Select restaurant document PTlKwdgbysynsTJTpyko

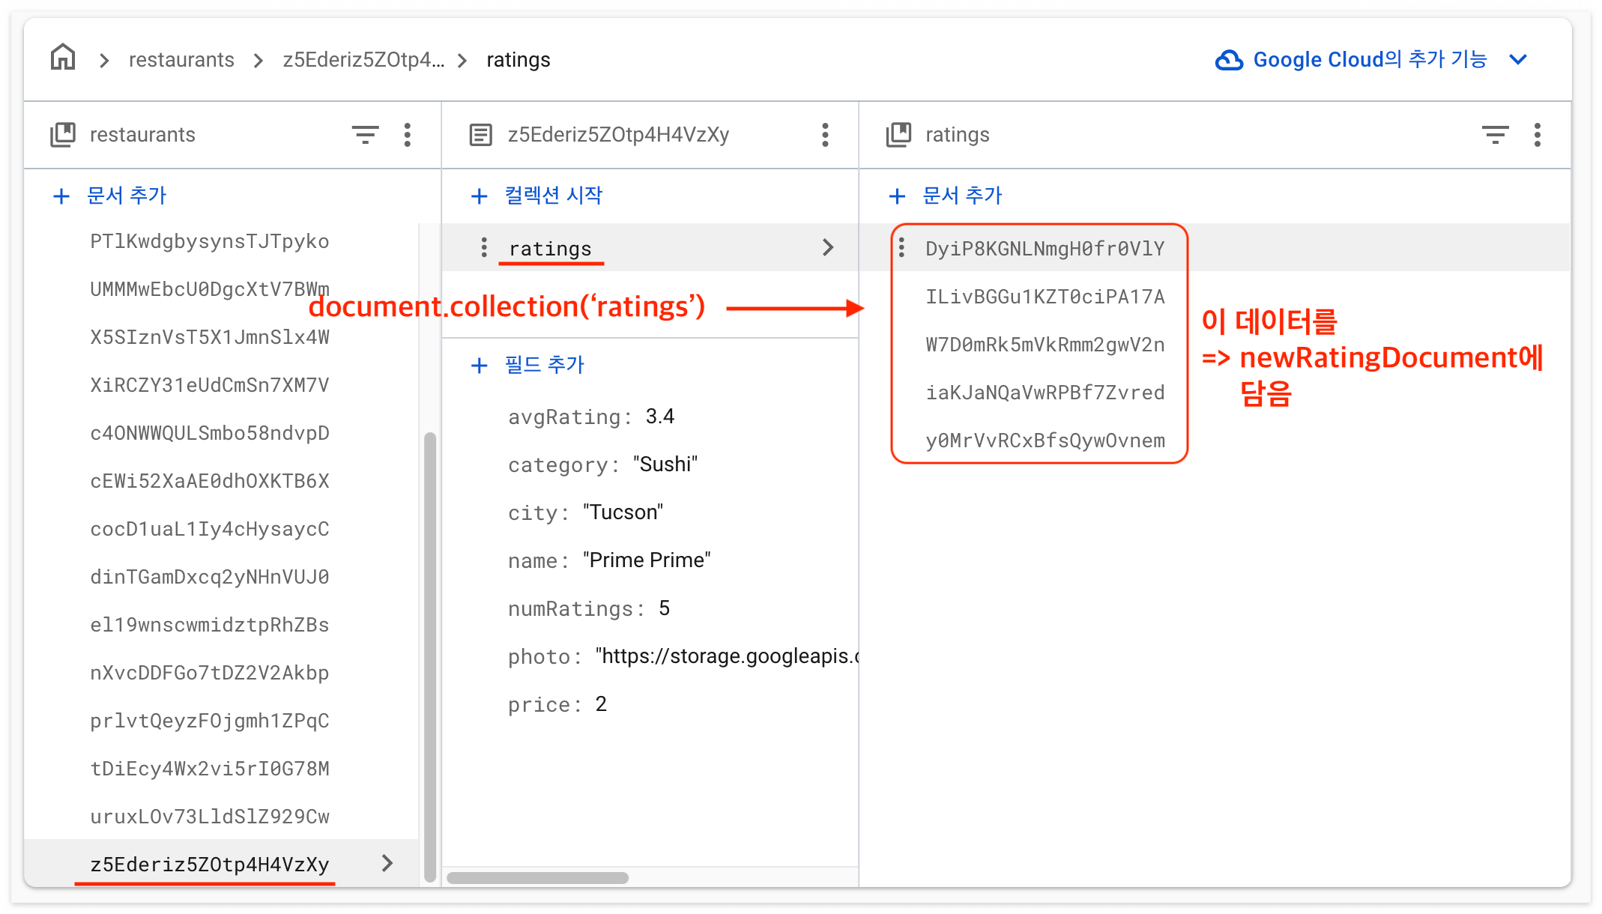pos(209,241)
